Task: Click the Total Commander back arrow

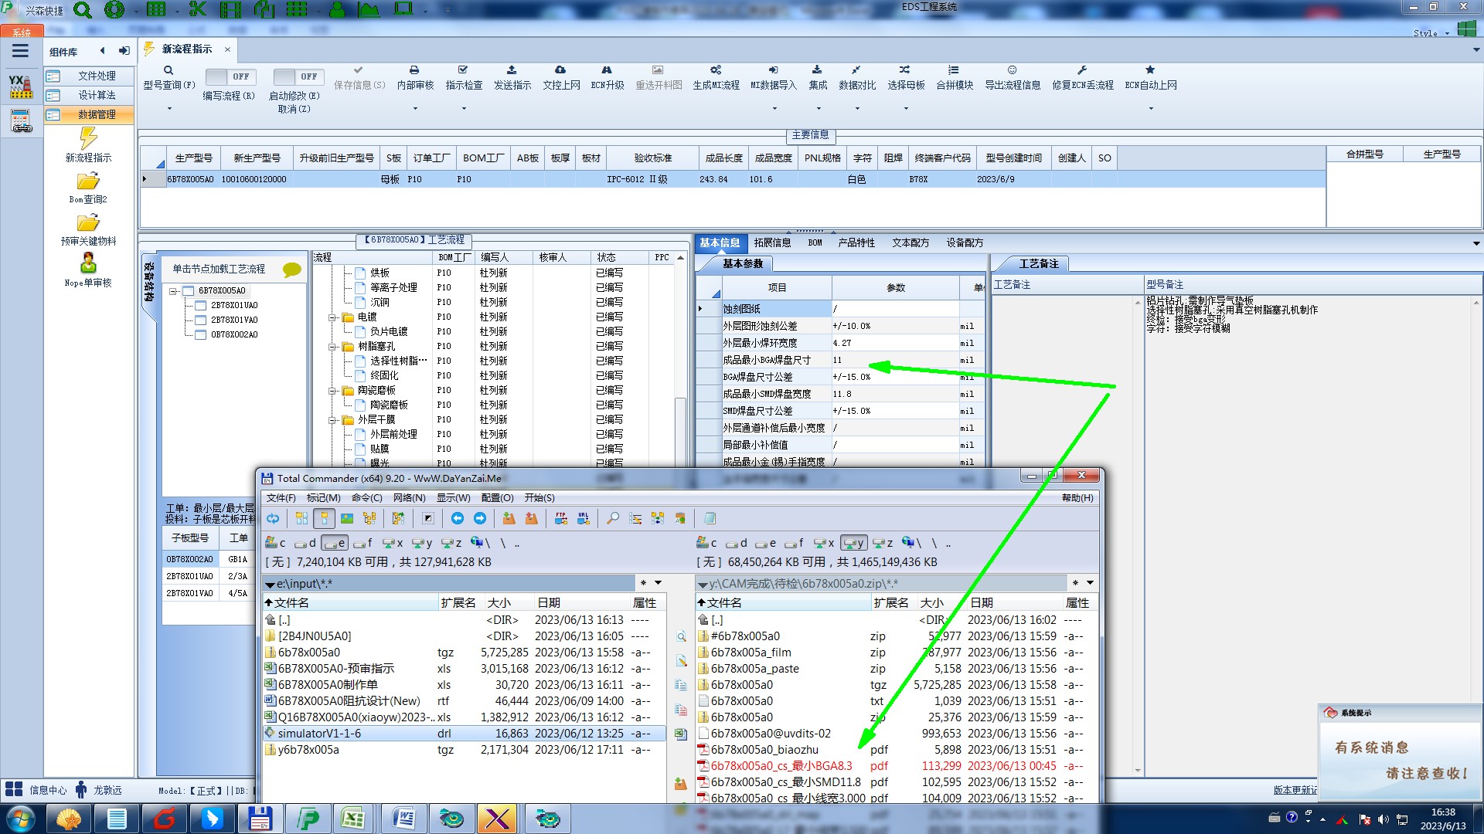Action: pyautogui.click(x=458, y=518)
